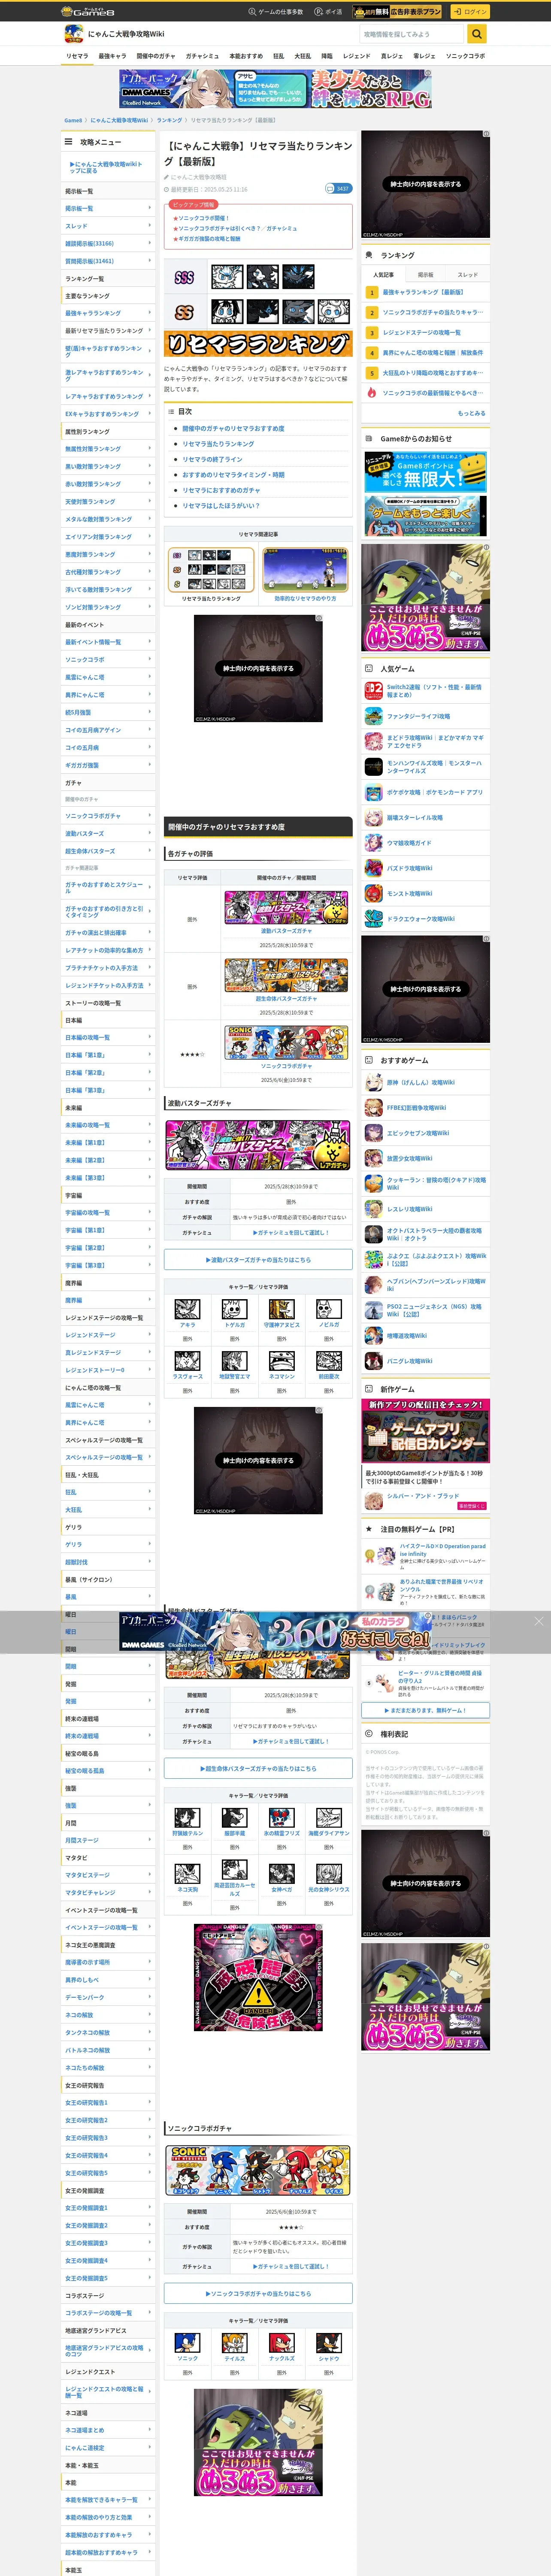Click the search input field in header
Image resolution: width=551 pixels, height=2576 pixels.
[413, 34]
